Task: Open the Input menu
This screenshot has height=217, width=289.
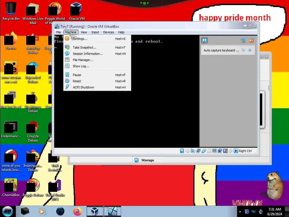Action: (x=95, y=32)
